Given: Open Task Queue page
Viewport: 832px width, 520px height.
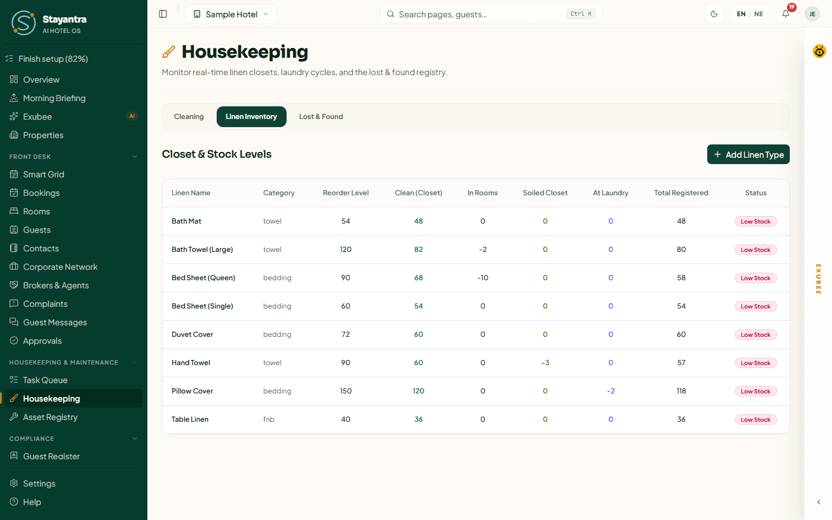Looking at the screenshot, I should point(73,380).
